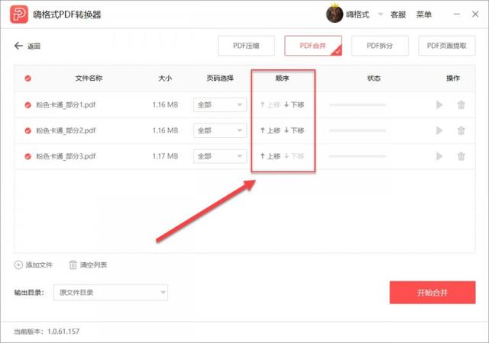
Task: Minimize the converter window
Action: (x=457, y=14)
